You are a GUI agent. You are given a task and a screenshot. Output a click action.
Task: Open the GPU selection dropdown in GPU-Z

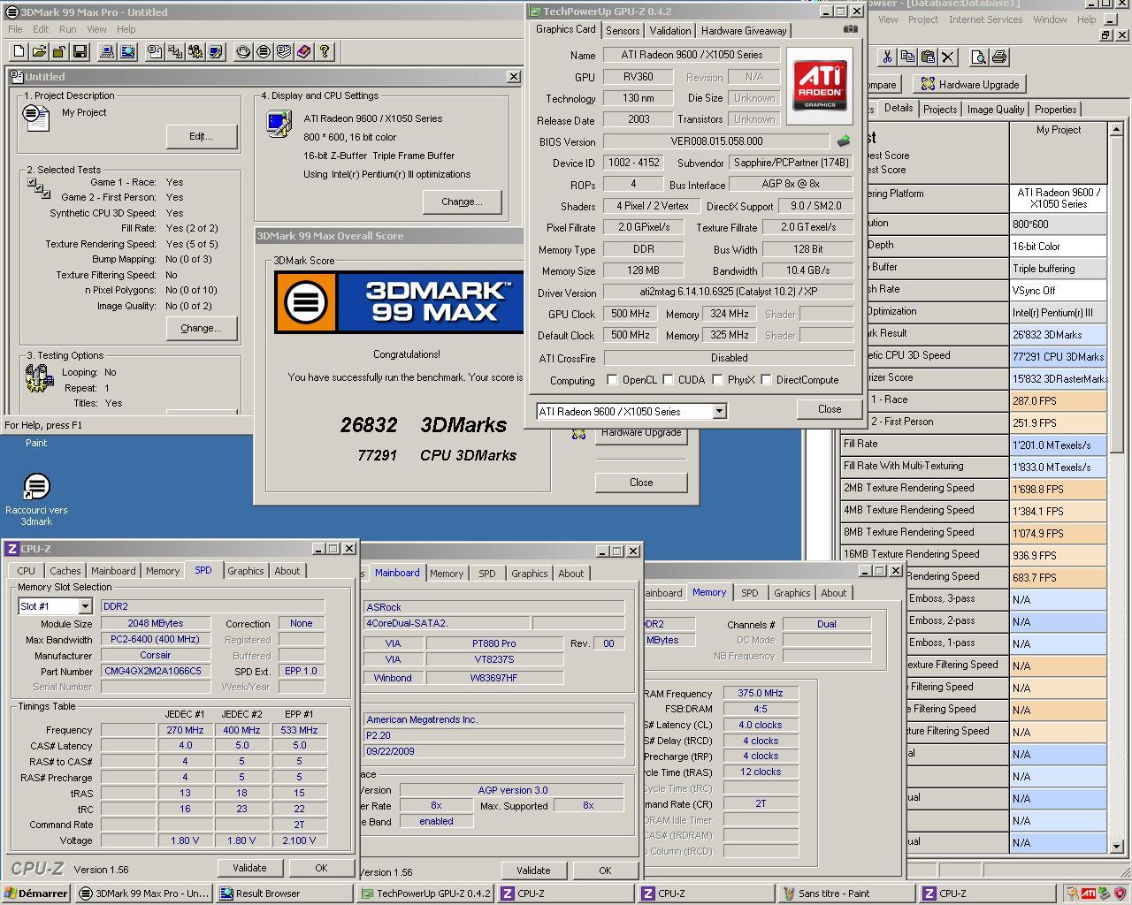(719, 411)
